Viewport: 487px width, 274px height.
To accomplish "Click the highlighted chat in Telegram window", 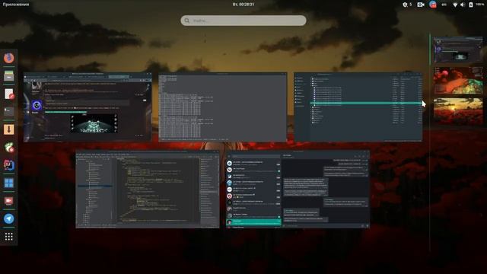I will click(253, 221).
